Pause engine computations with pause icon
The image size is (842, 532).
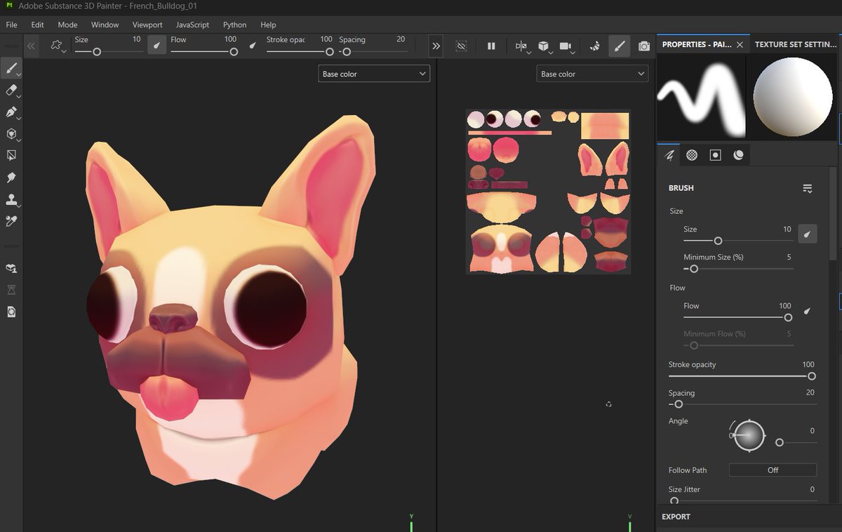(x=491, y=46)
